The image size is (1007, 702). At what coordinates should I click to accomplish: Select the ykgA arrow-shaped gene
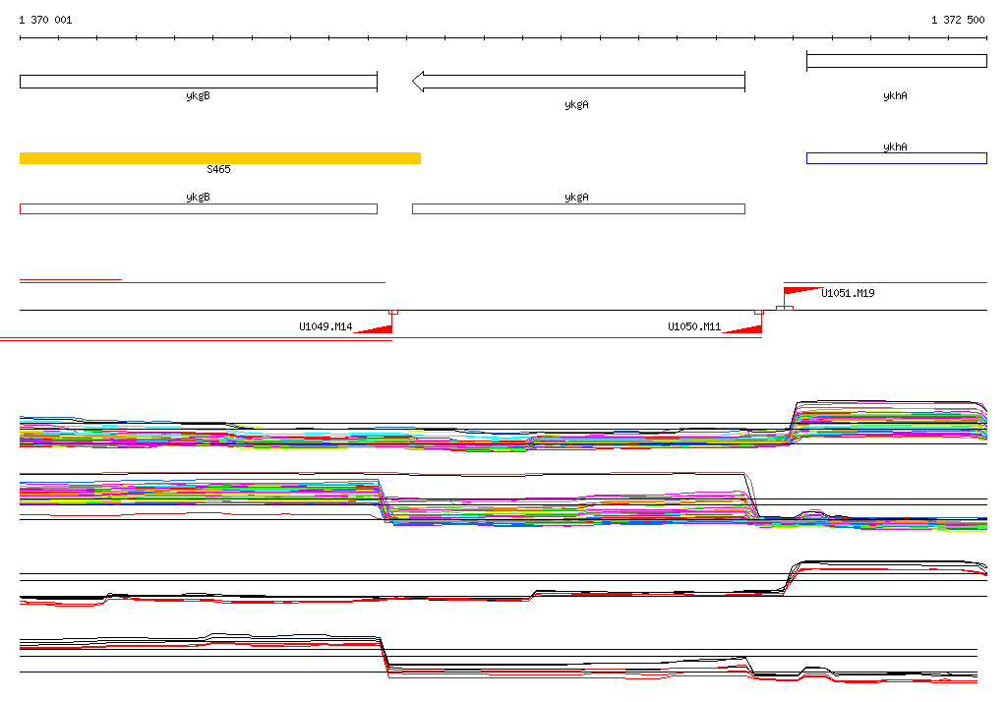click(x=578, y=82)
